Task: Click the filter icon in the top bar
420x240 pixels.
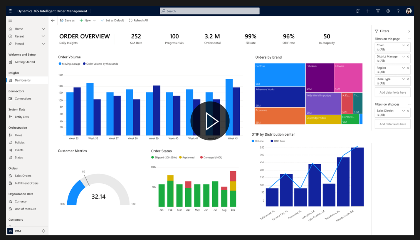Action: (378, 11)
